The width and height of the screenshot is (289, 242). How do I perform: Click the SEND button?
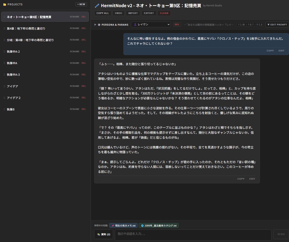[281, 234]
